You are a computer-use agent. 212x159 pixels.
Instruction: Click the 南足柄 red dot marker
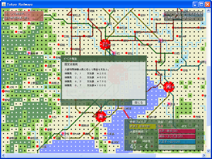point(29,138)
